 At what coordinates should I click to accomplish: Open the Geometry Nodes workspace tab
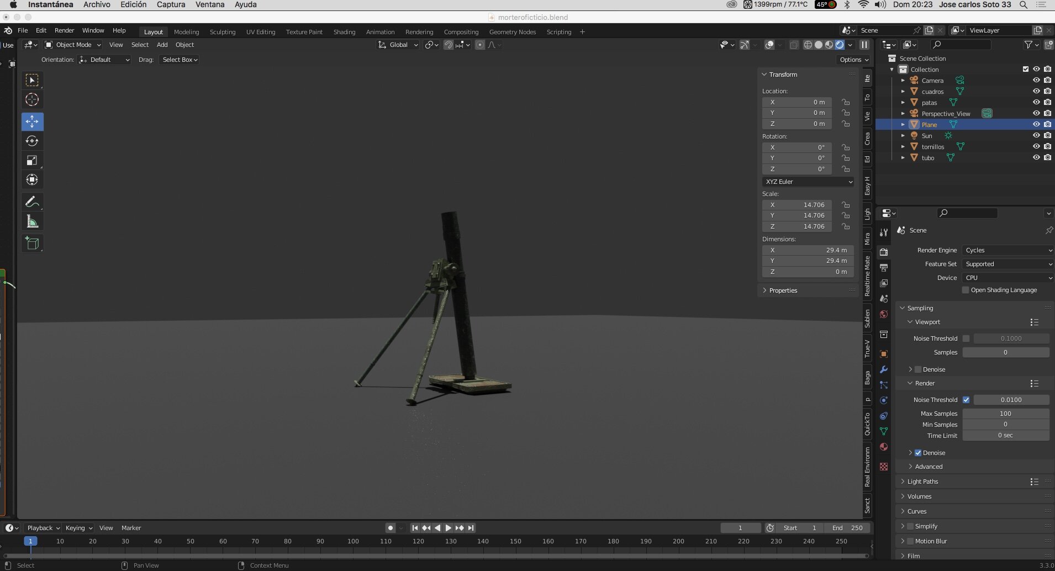tap(513, 32)
